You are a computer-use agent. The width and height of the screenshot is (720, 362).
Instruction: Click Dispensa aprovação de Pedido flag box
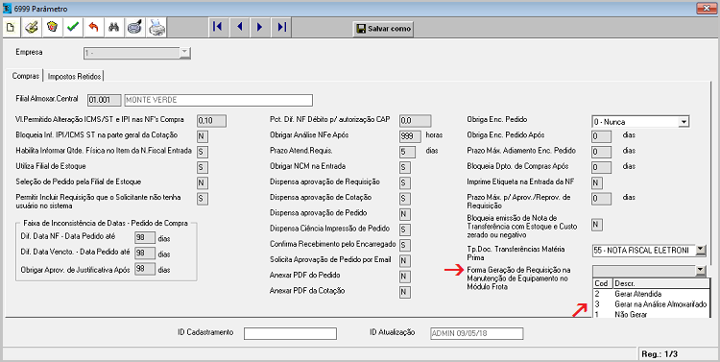404,214
